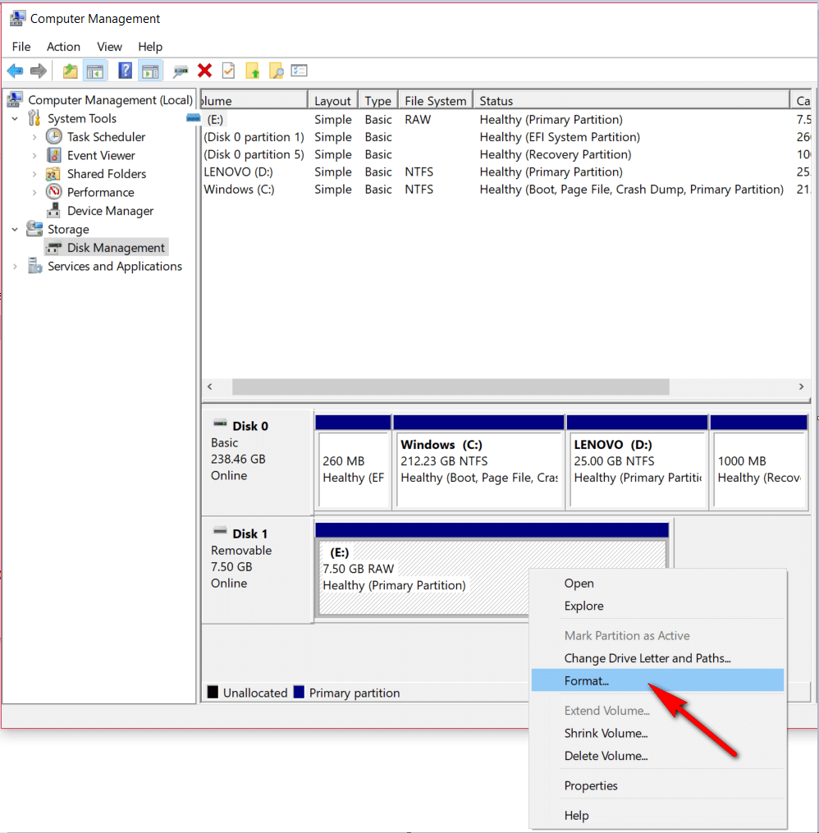Expand Services and Applications node
The height and width of the screenshot is (833, 819).
16,266
